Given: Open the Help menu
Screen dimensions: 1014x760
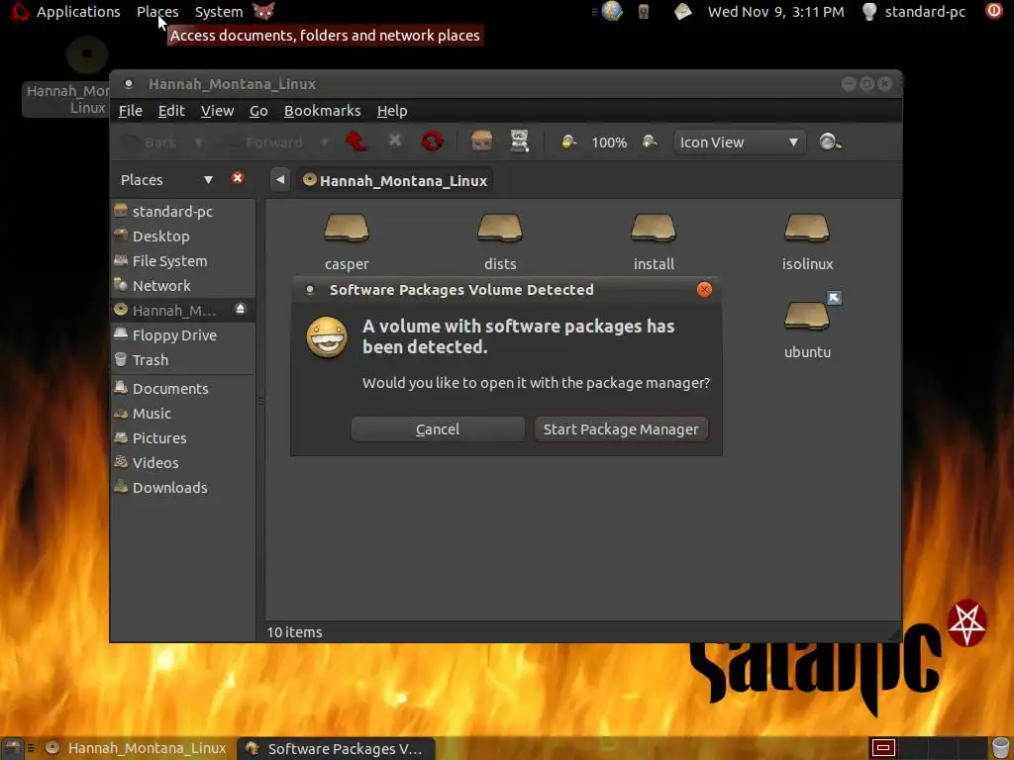Looking at the screenshot, I should pyautogui.click(x=392, y=111).
